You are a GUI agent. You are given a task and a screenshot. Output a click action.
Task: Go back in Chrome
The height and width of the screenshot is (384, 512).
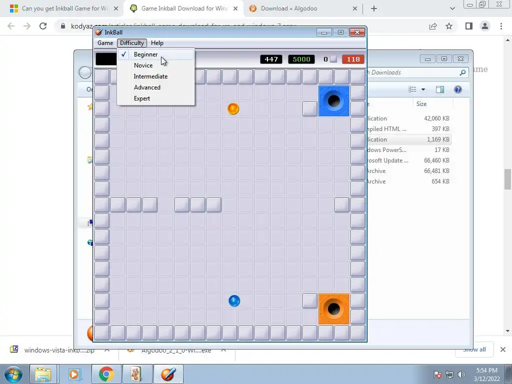point(11,26)
